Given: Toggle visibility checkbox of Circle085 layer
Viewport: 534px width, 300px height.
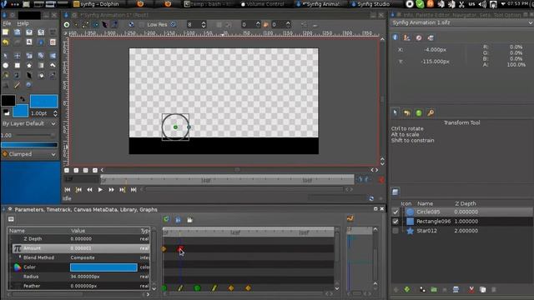Looking at the screenshot, I should click(x=395, y=212).
